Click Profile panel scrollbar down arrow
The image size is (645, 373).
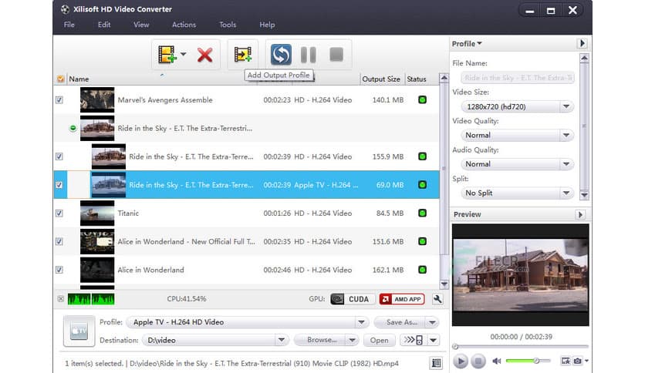coord(584,195)
